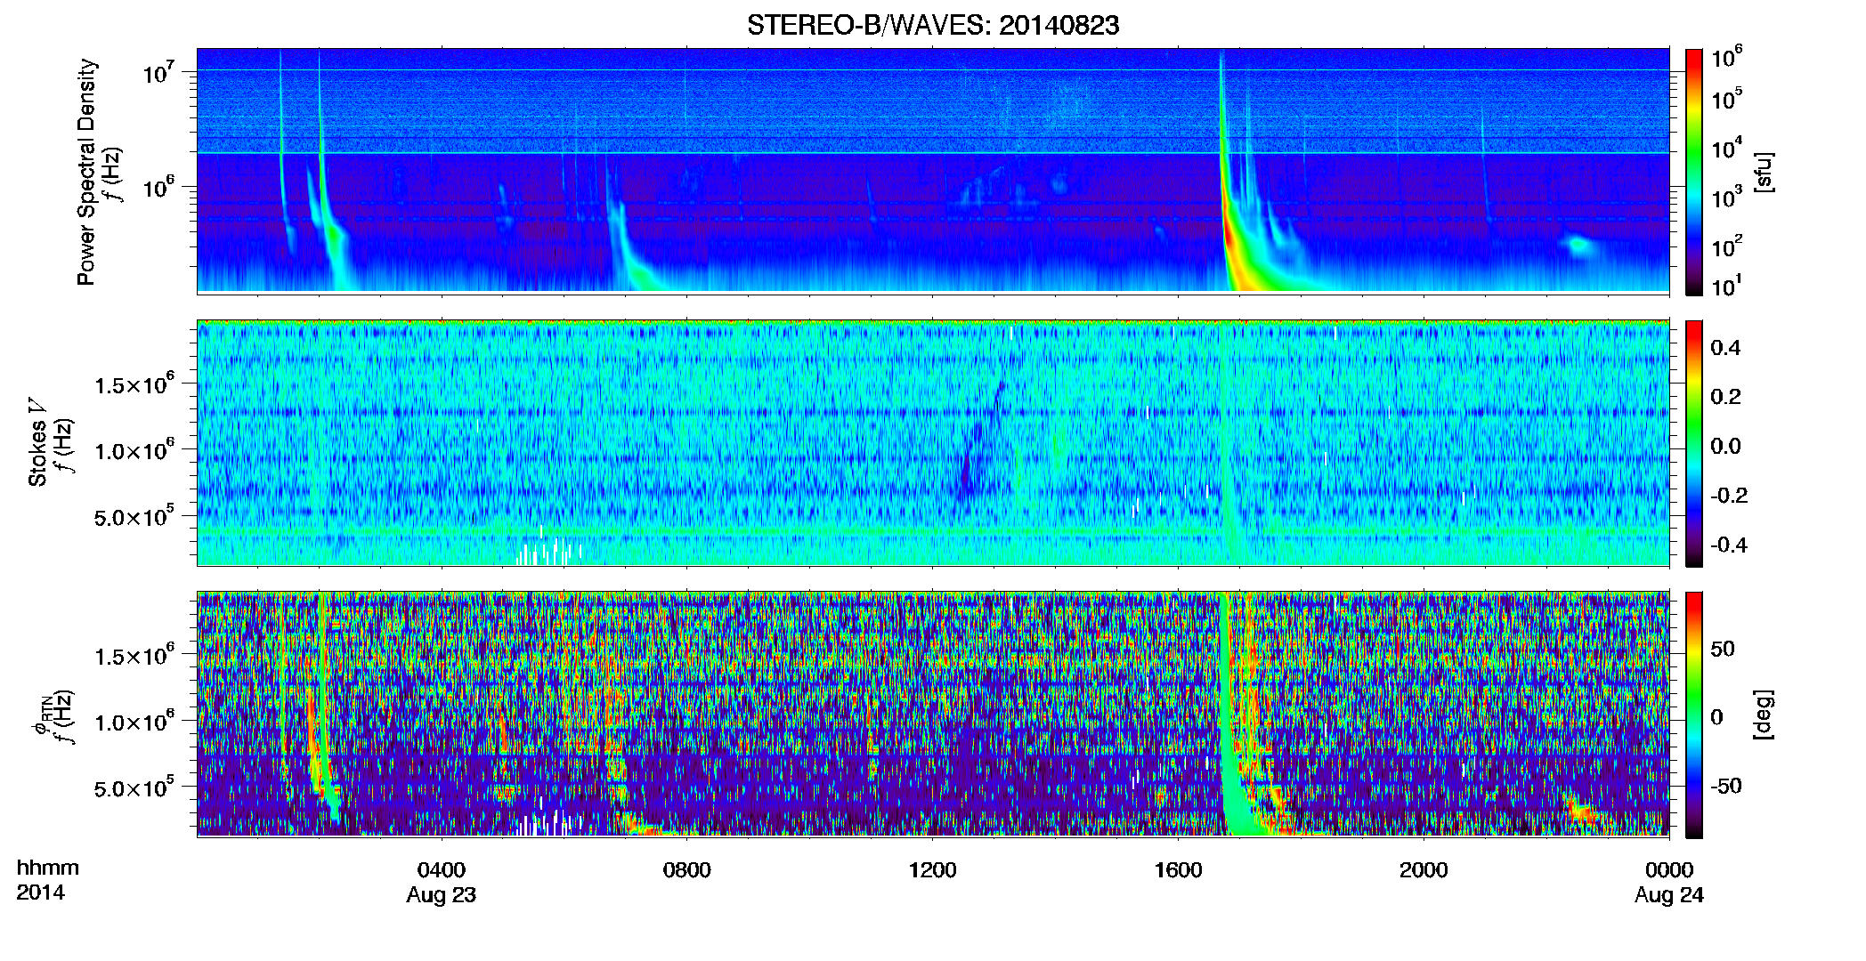This screenshot has height=961, width=1866.
Task: Click the Stokes V axis label
Action: click(37, 441)
